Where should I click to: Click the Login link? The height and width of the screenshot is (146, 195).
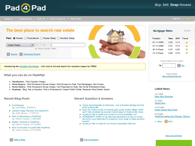click(187, 19)
